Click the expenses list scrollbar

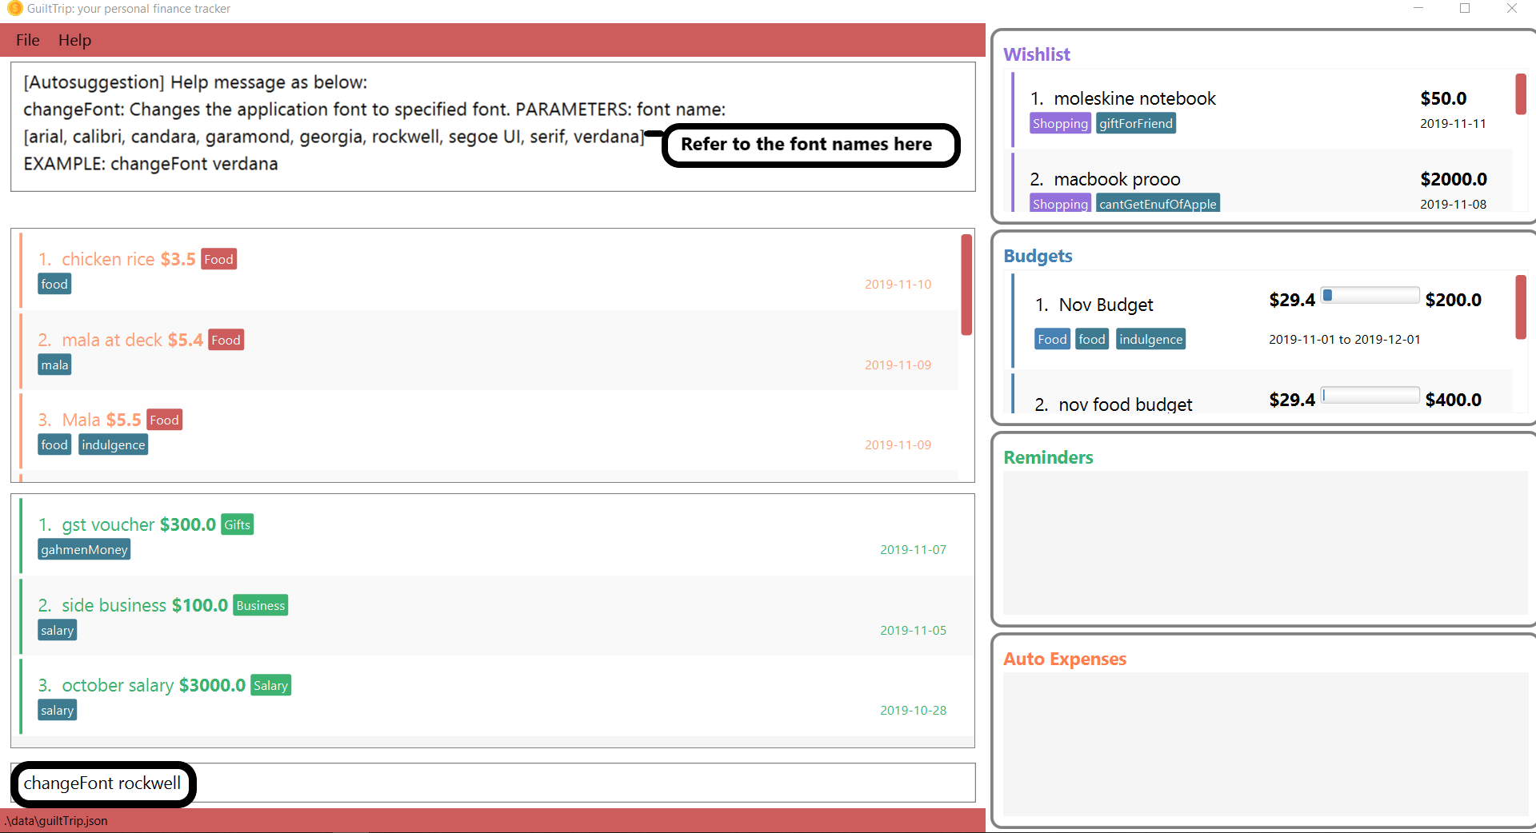(966, 285)
